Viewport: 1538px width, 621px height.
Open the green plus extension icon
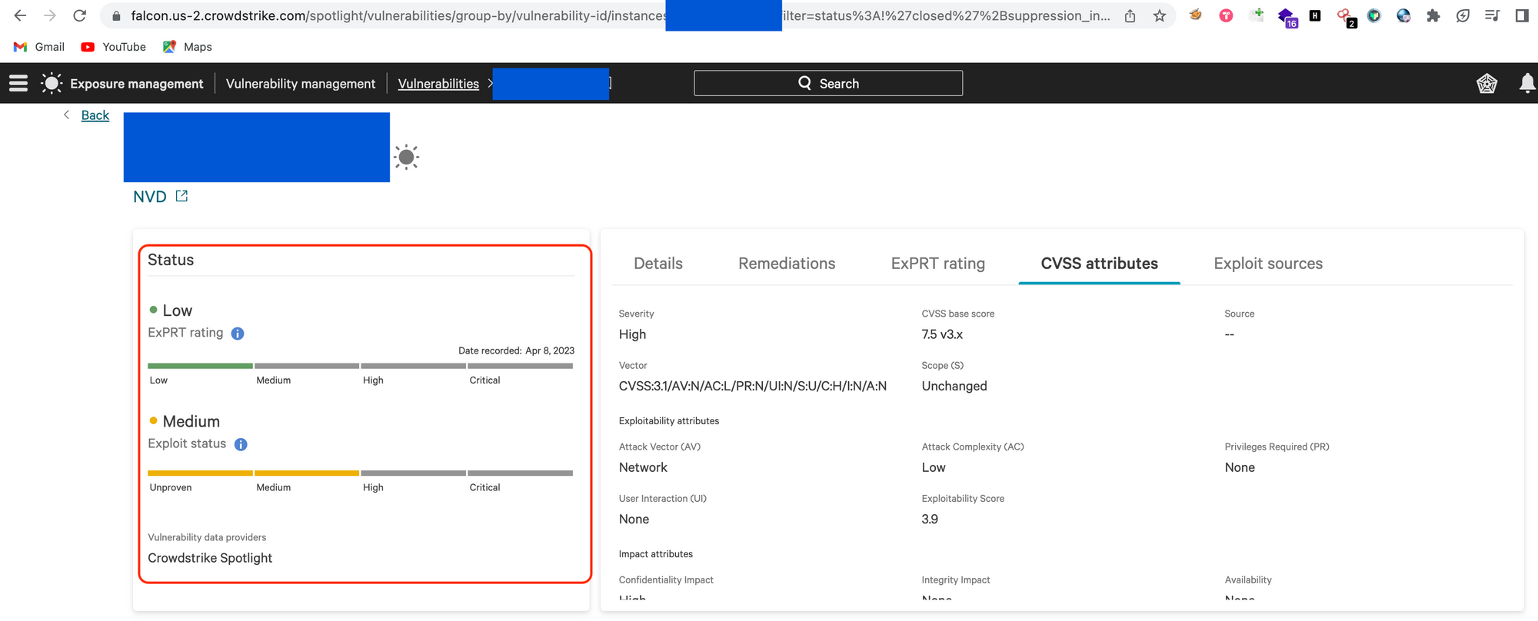pyautogui.click(x=1257, y=15)
